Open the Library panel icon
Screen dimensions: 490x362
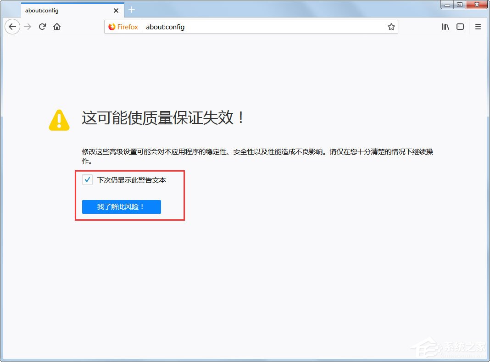pyautogui.click(x=445, y=27)
